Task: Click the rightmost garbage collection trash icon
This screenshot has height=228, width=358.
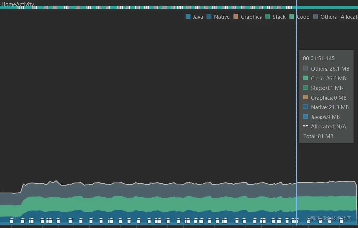Action: coord(341,220)
